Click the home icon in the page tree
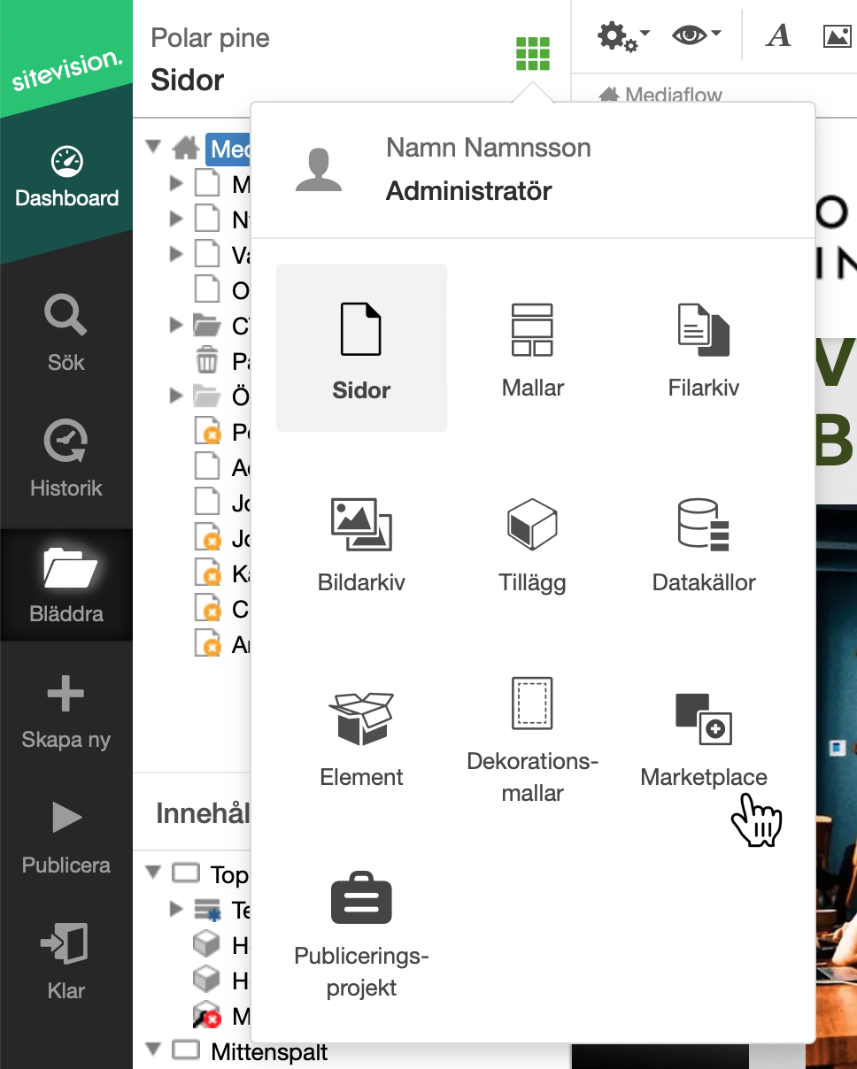 tap(185, 148)
